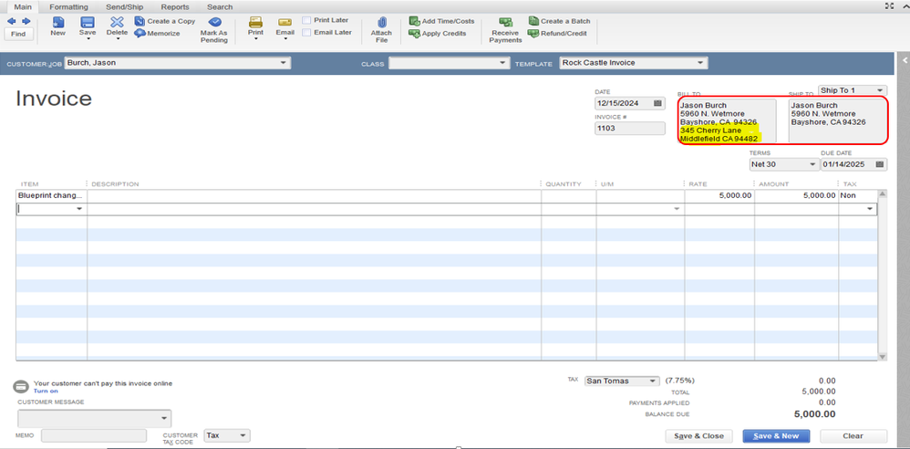Expand the side panel arrow
Image resolution: width=910 pixels, height=449 pixels.
point(905,60)
